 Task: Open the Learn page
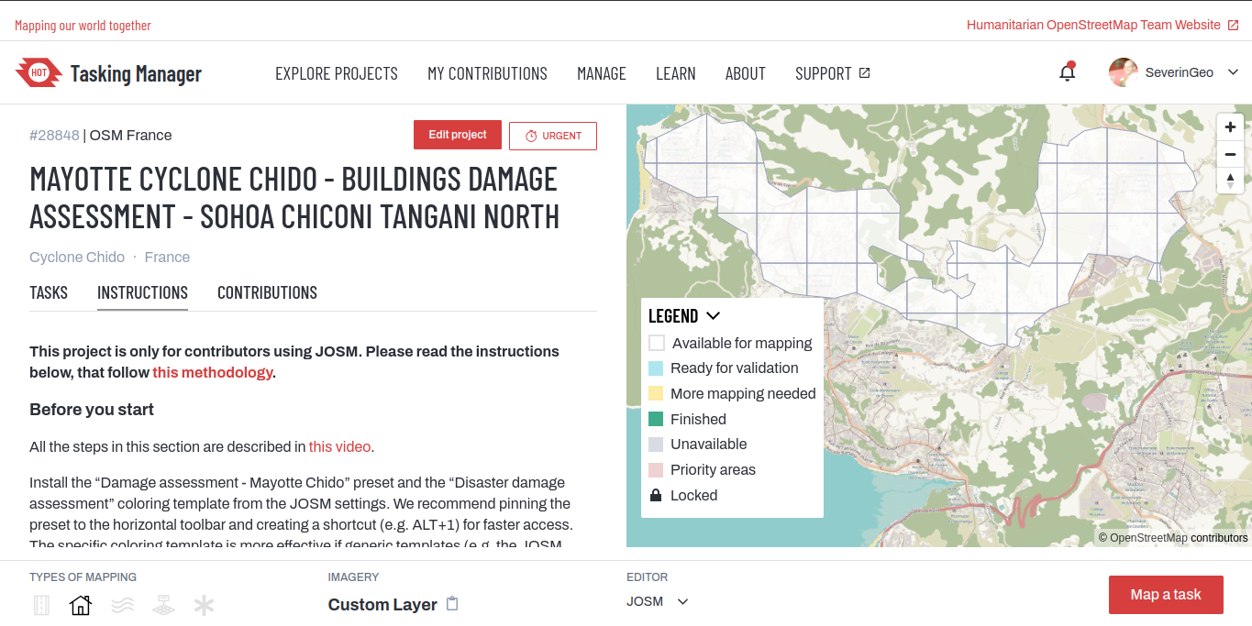(x=676, y=73)
